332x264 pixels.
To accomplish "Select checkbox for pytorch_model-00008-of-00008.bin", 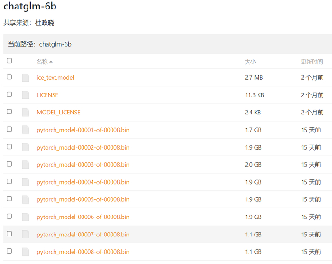I will coord(9,251).
